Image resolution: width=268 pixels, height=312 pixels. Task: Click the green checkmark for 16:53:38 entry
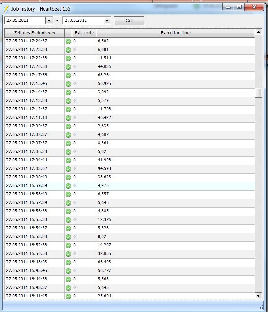(68, 236)
